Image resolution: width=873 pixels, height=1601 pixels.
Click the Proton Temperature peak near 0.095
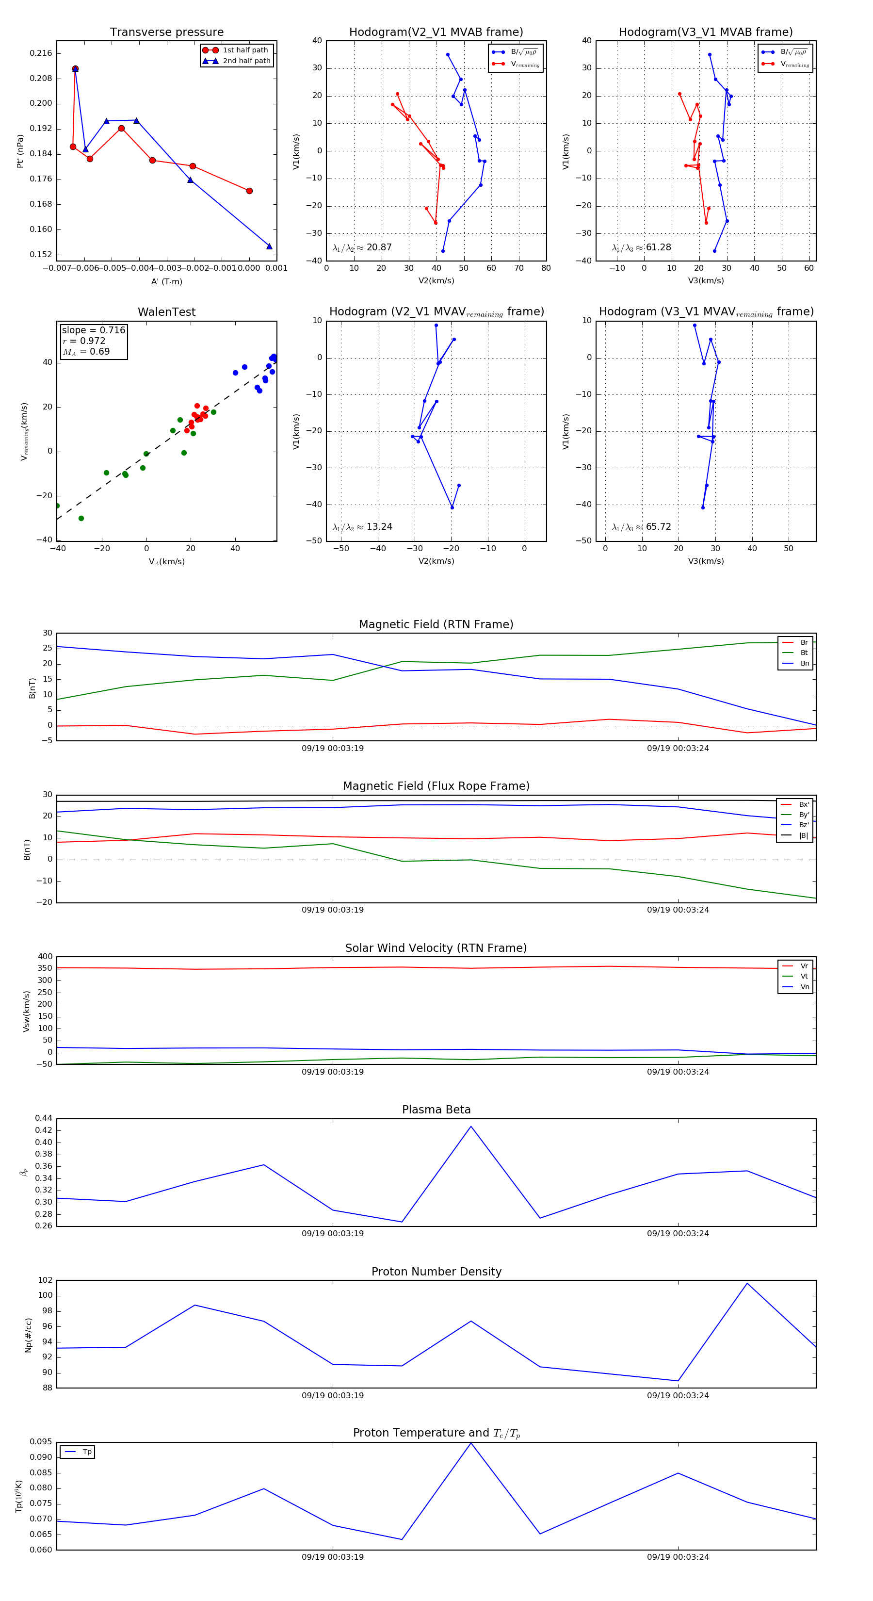[470, 1443]
